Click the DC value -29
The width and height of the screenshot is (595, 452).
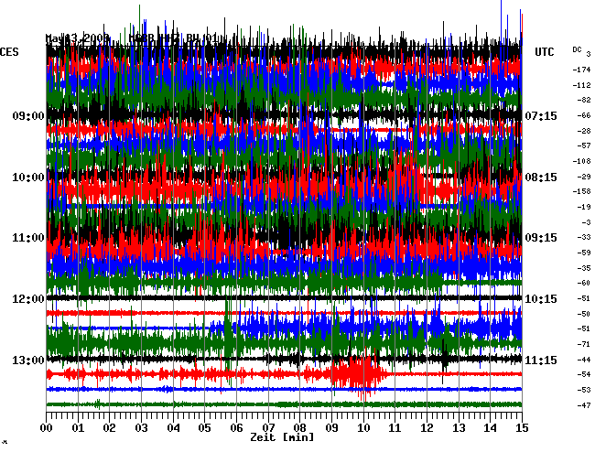(584, 177)
